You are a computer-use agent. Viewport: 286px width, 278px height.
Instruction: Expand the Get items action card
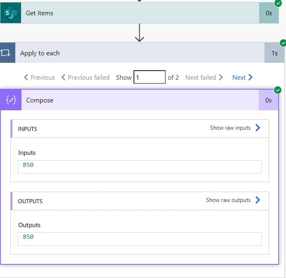140,13
